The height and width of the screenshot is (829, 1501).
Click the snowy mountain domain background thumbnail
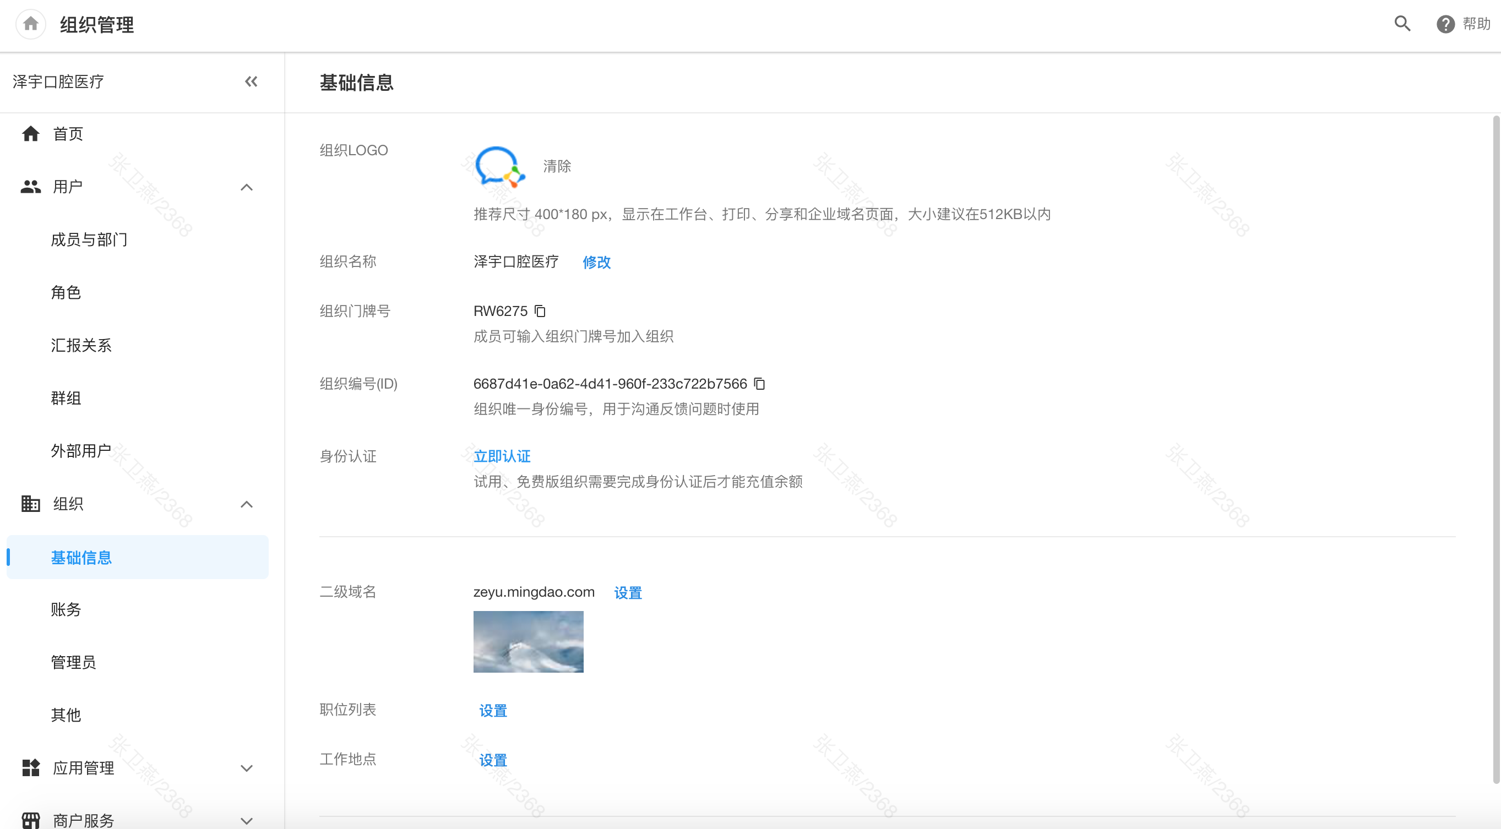tap(529, 641)
